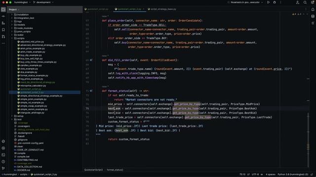The height and width of the screenshot is (177, 316).
Task: Select CODE_OF_CONDUCT.md file
Action: (30, 150)
